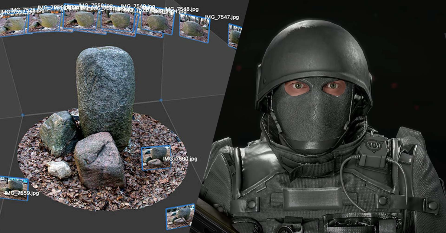Select the cut-off thumbnail right of IMG_7547.jpg
The height and width of the screenshot is (233, 446).
pos(235,36)
